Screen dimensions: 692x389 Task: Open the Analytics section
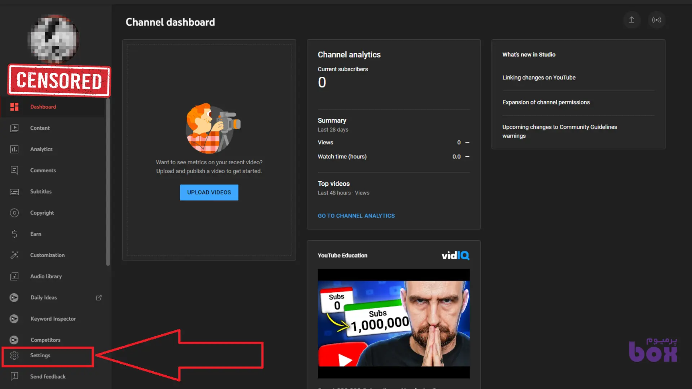pos(53,149)
